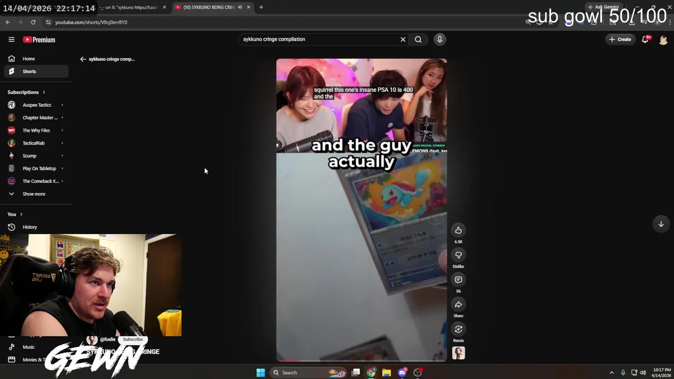Image resolution: width=674 pixels, height=379 pixels.
Task: Like the short with thumbs up
Action: tap(459, 230)
